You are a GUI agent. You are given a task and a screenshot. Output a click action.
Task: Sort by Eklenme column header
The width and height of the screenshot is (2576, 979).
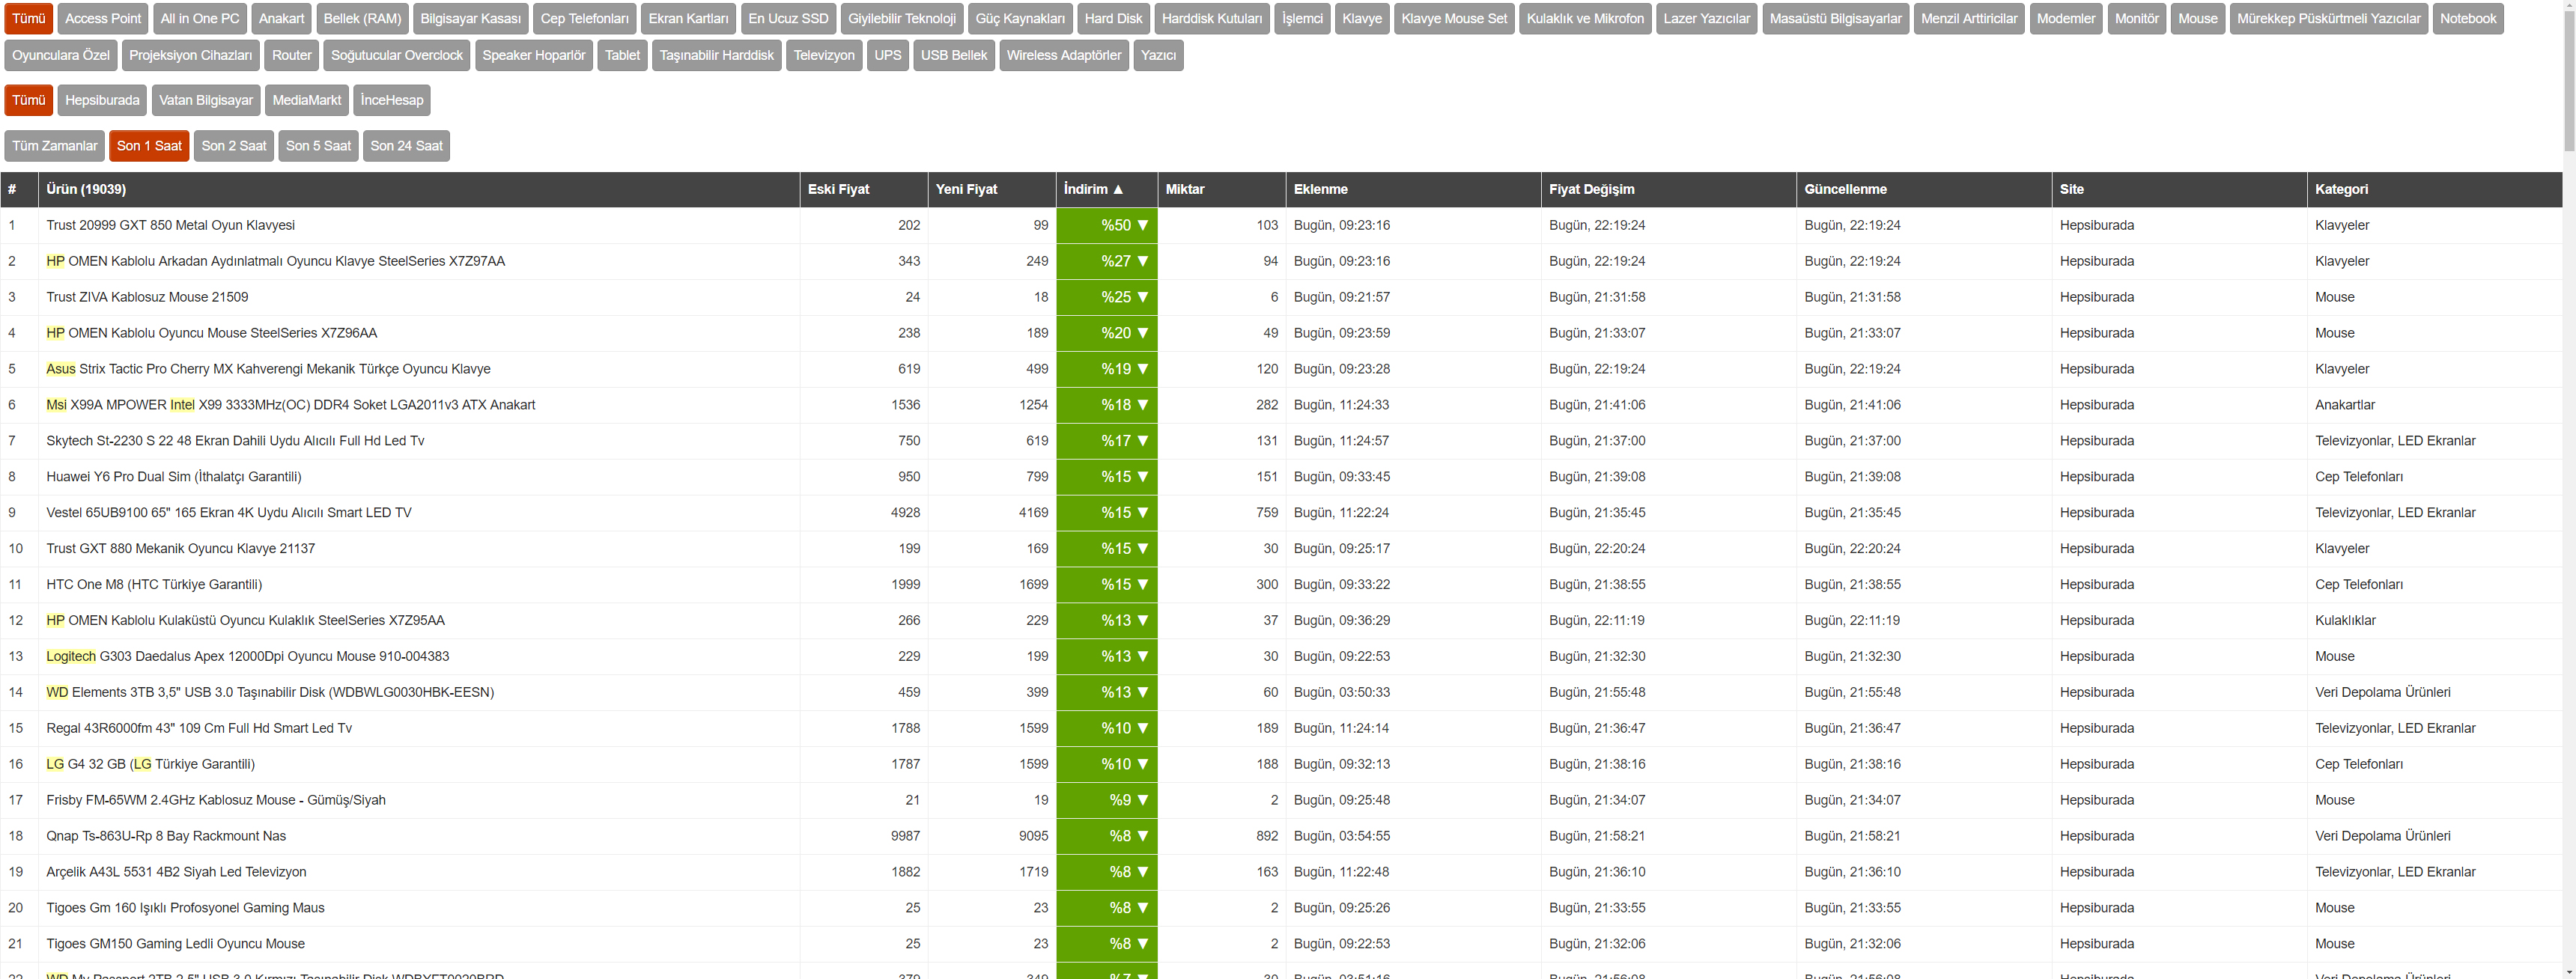[1414, 189]
